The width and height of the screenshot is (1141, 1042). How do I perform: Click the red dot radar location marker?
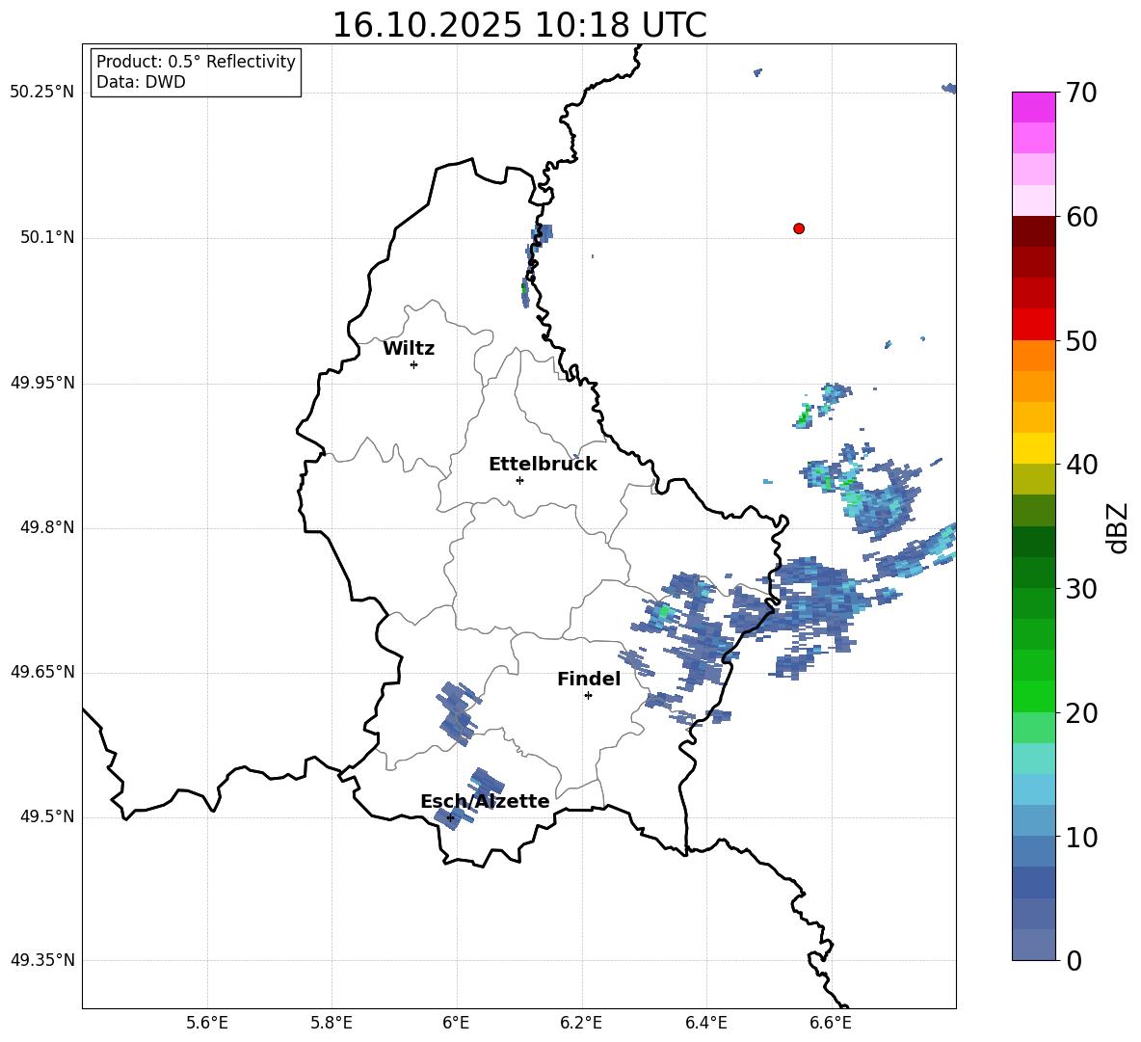(x=799, y=228)
